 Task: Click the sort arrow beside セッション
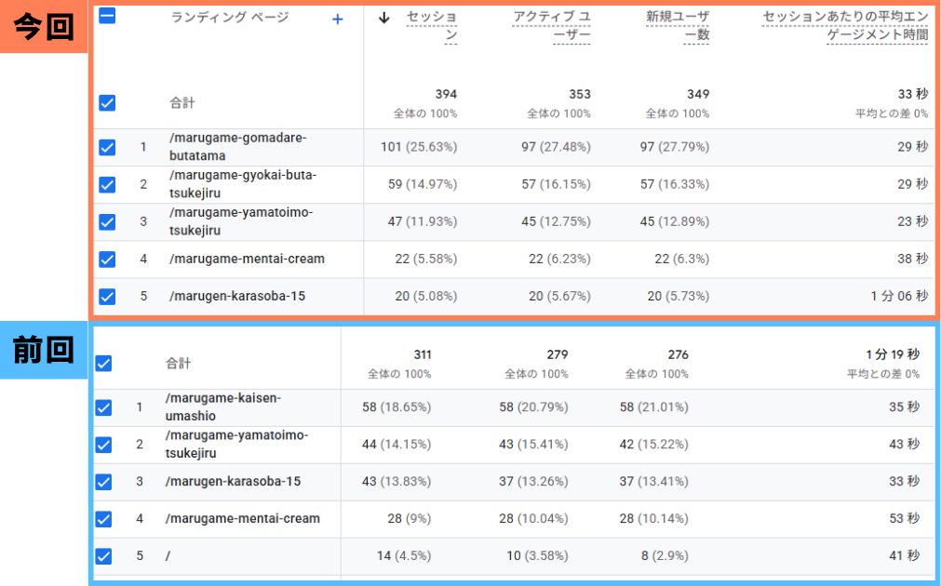click(x=384, y=18)
